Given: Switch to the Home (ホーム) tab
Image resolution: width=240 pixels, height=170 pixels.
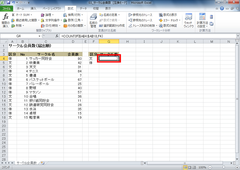Looking at the screenshot, I should tap(20, 9).
